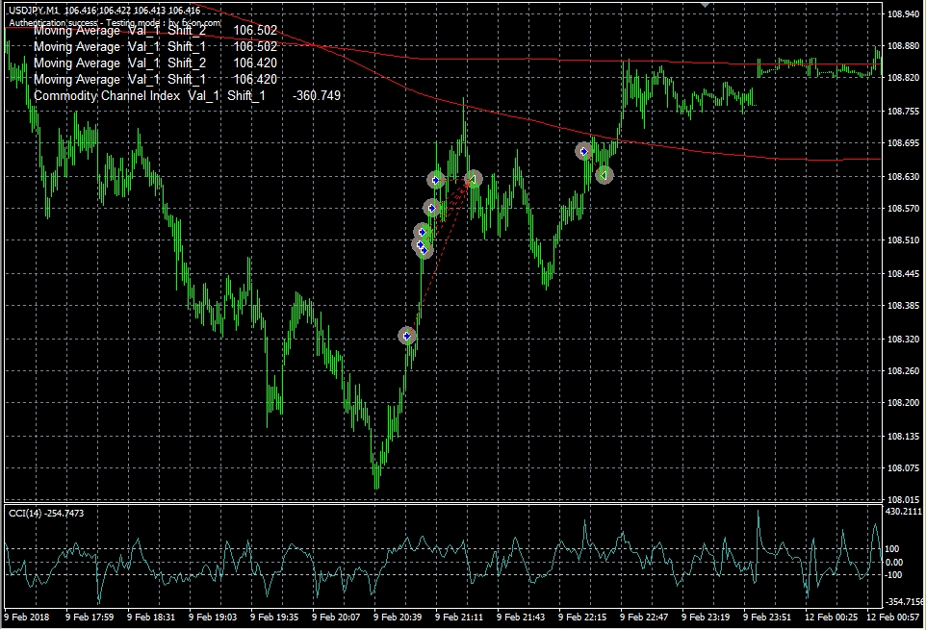Click the last trade close marker after 22:15
Image resolution: width=926 pixels, height=630 pixels.
[x=604, y=175]
